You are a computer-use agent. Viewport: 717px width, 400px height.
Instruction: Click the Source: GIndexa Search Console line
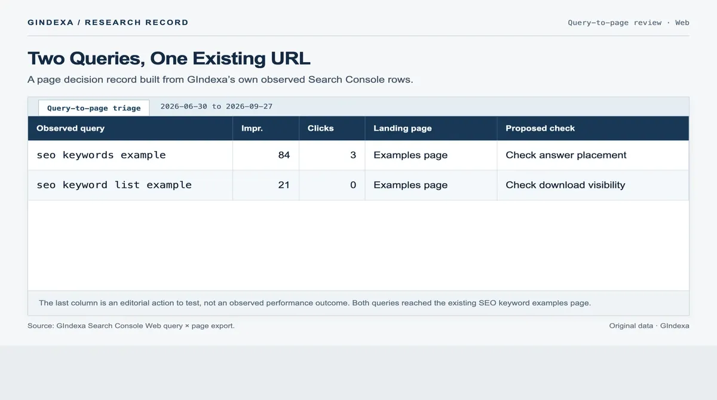(131, 326)
